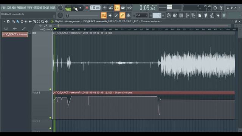Open the Channel rack view icon
Screen dimensions: 242x136
(181, 15)
